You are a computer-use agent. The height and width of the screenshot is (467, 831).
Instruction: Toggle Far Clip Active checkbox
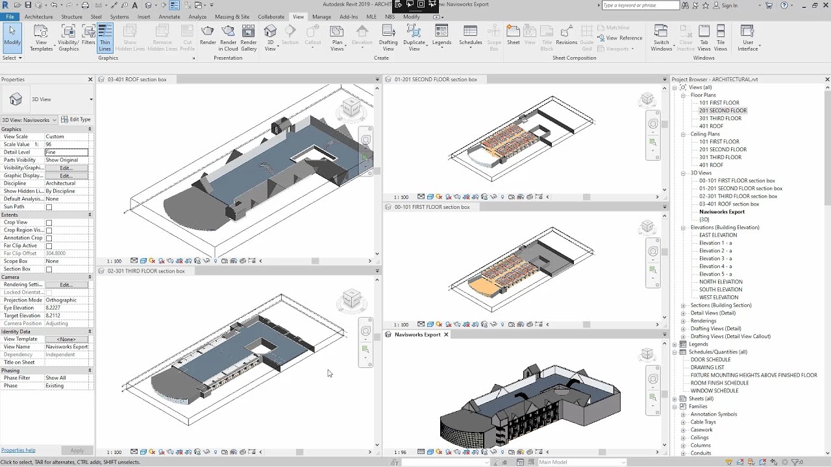pos(49,246)
